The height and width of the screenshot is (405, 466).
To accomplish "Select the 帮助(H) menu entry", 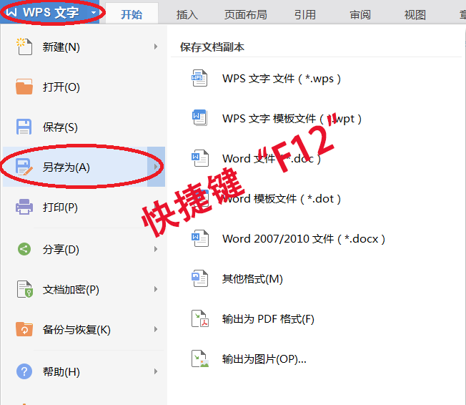I will click(x=84, y=371).
